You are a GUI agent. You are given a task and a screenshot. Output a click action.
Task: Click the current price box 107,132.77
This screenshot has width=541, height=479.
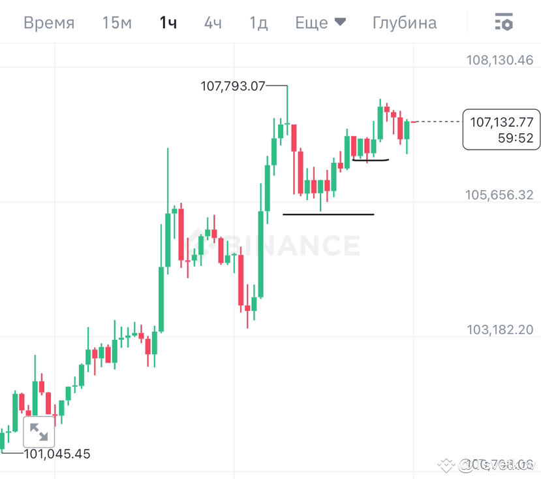point(501,129)
